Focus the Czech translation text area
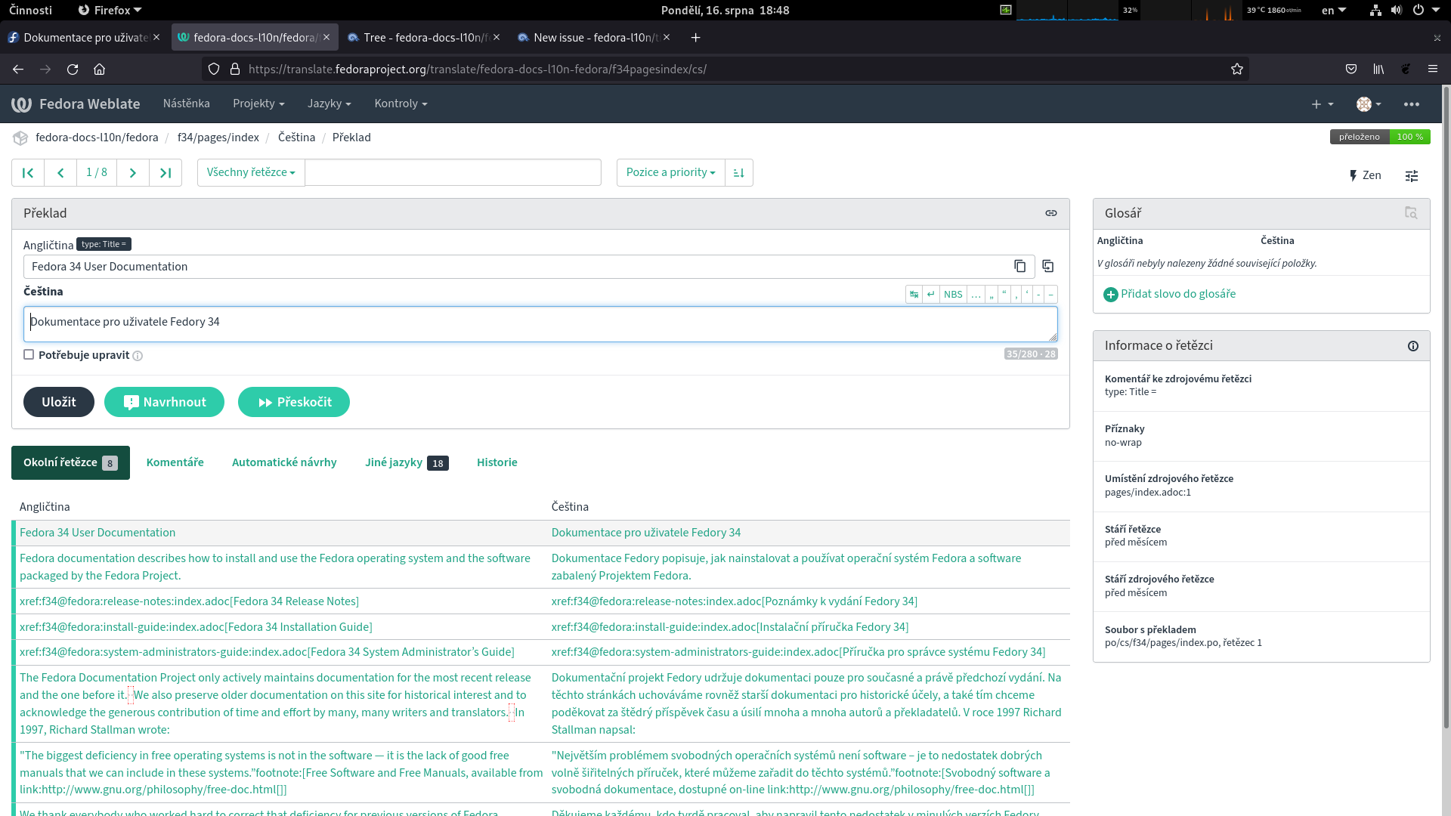Image resolution: width=1451 pixels, height=816 pixels. (x=540, y=324)
